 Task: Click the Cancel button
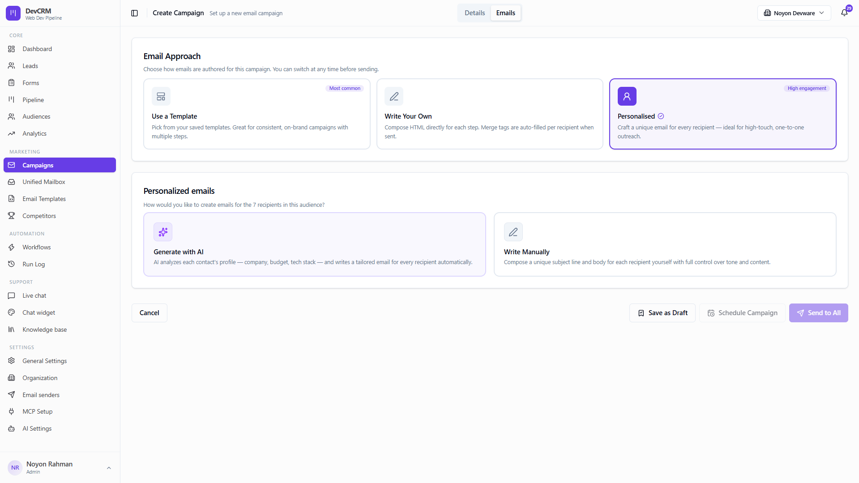coord(150,313)
